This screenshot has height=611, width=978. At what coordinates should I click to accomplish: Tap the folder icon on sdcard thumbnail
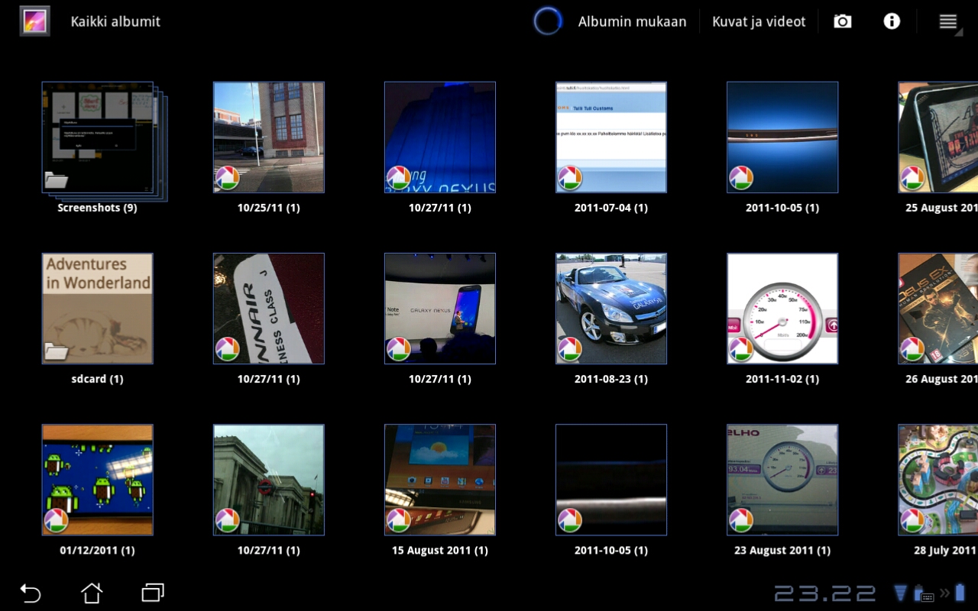pos(57,351)
